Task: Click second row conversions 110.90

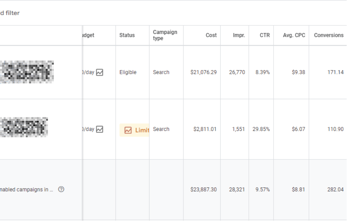Action: pos(336,129)
